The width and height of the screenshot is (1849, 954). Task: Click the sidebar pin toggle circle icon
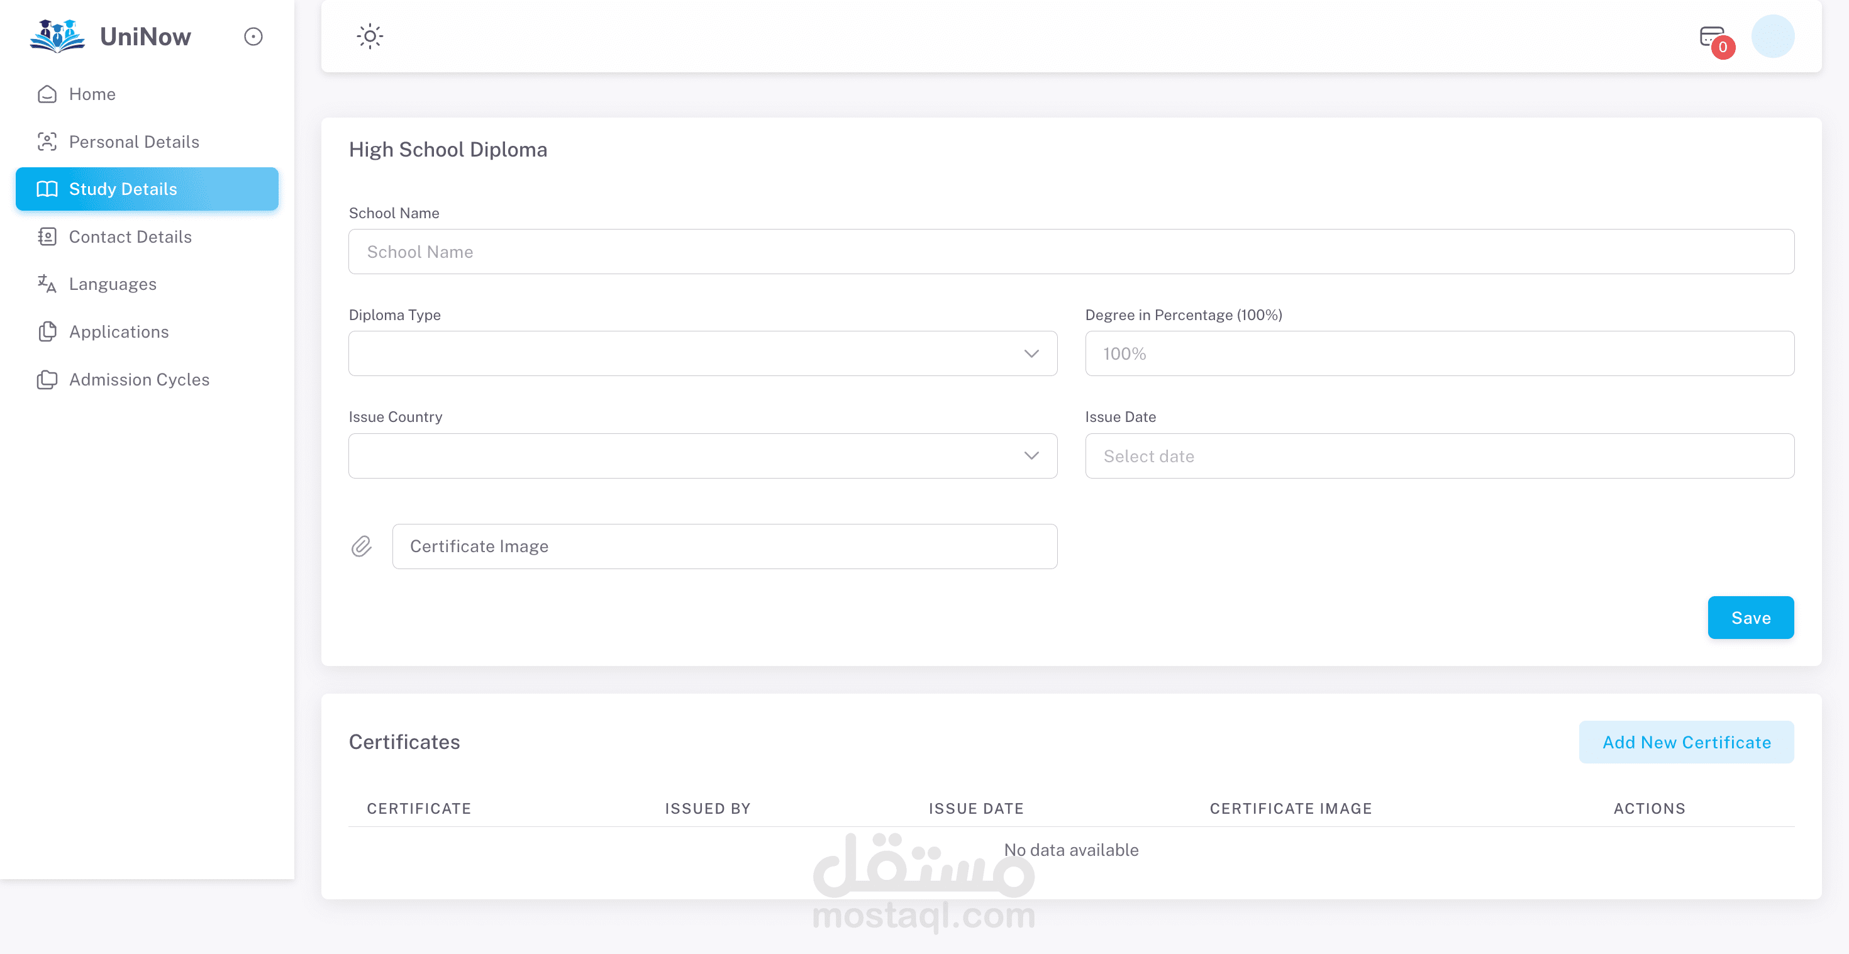click(253, 36)
